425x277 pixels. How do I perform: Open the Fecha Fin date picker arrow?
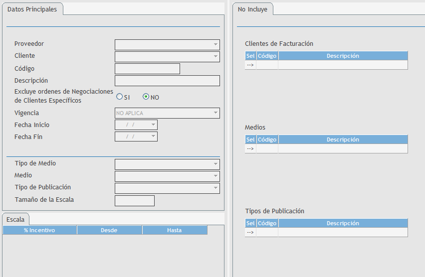point(153,137)
